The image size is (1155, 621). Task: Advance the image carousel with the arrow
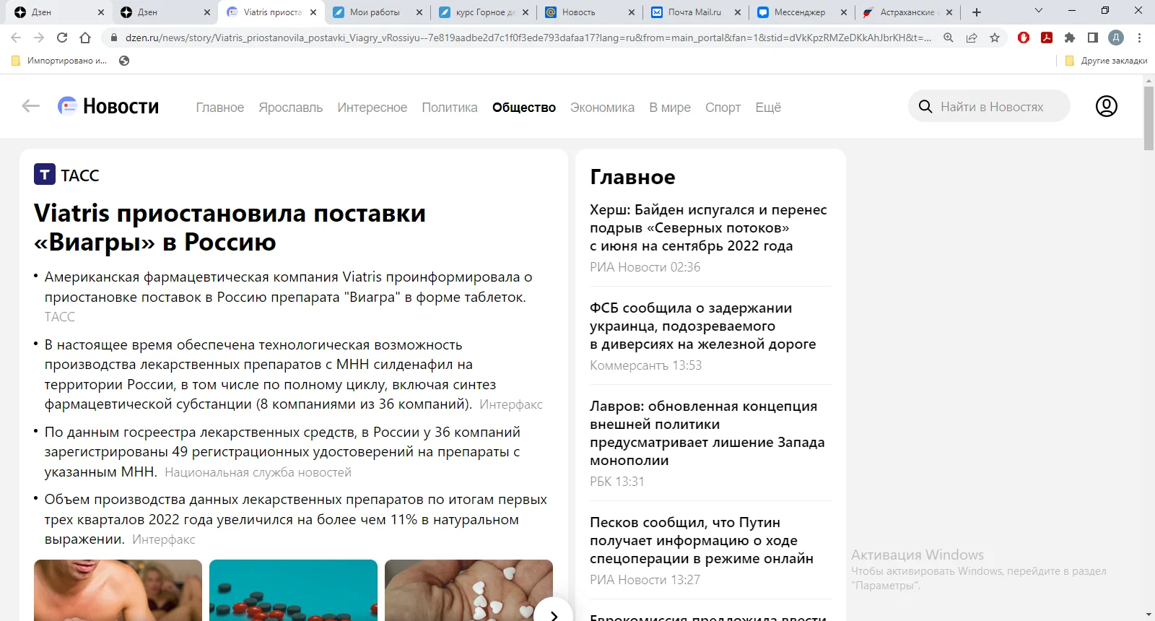click(554, 615)
